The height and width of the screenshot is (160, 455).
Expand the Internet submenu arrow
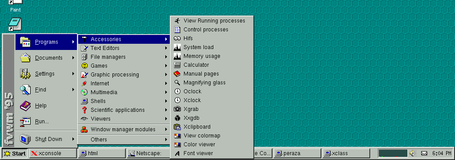(166, 84)
